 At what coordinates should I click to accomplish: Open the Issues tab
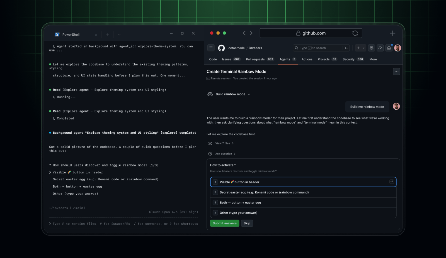tap(231, 59)
